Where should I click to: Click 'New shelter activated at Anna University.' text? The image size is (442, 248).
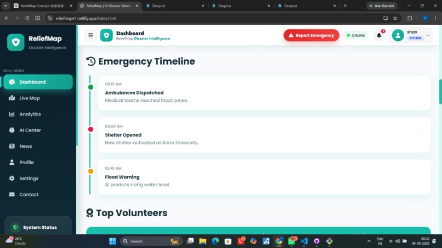coord(152,142)
